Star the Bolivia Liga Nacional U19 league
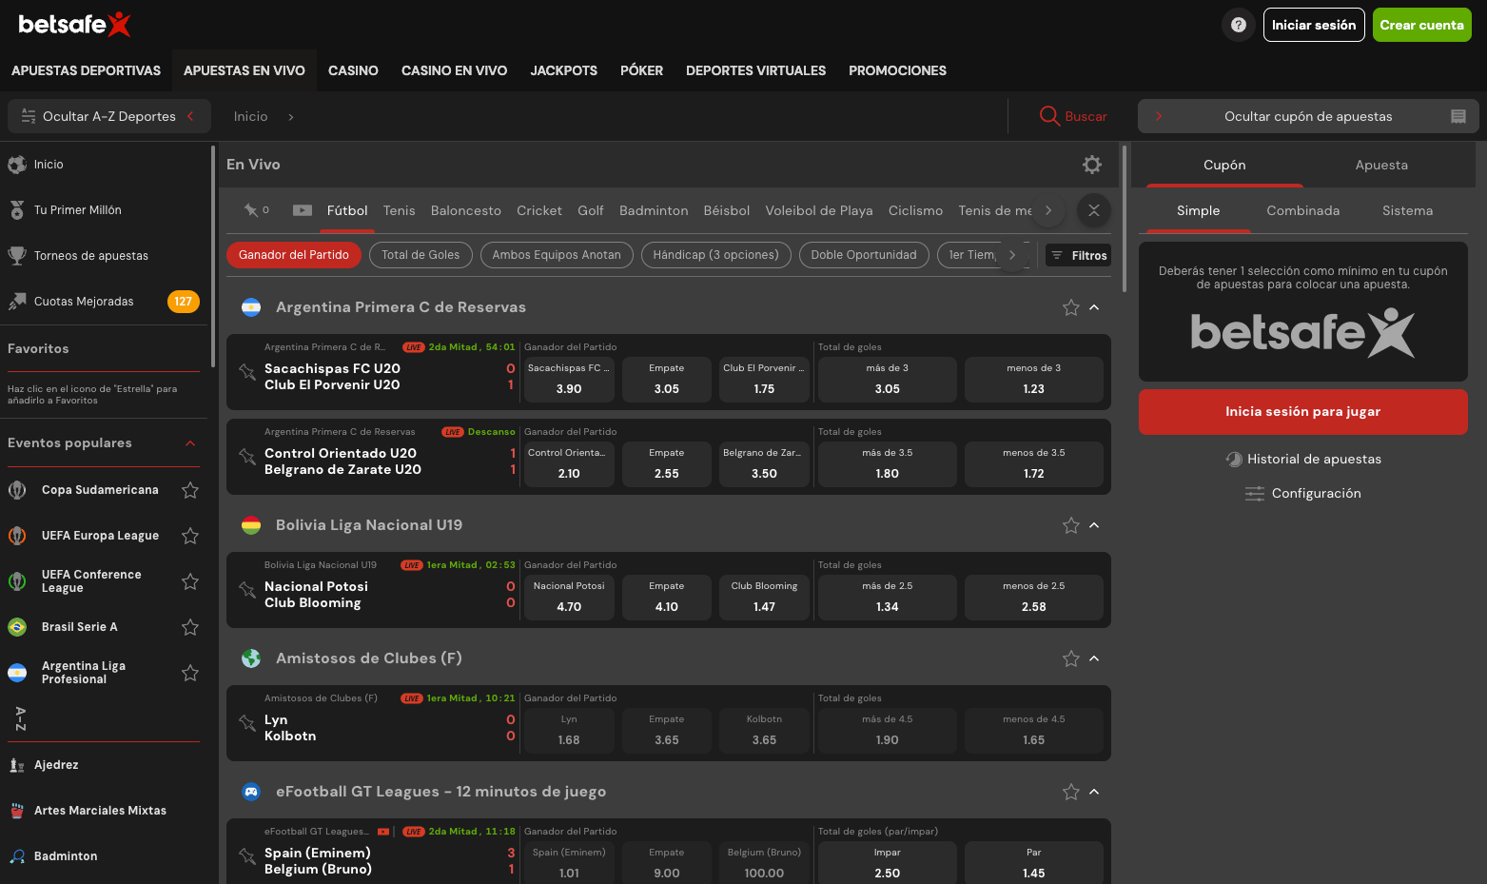Viewport: 1487px width, 884px height. 1071,525
